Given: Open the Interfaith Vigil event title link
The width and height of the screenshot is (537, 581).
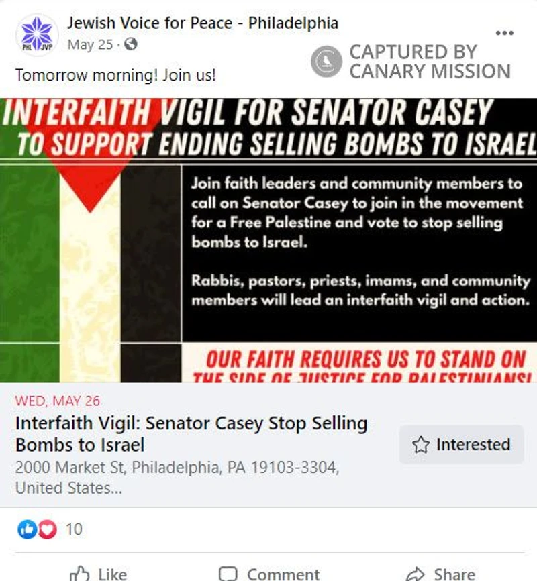Looking at the screenshot, I should click(x=191, y=434).
